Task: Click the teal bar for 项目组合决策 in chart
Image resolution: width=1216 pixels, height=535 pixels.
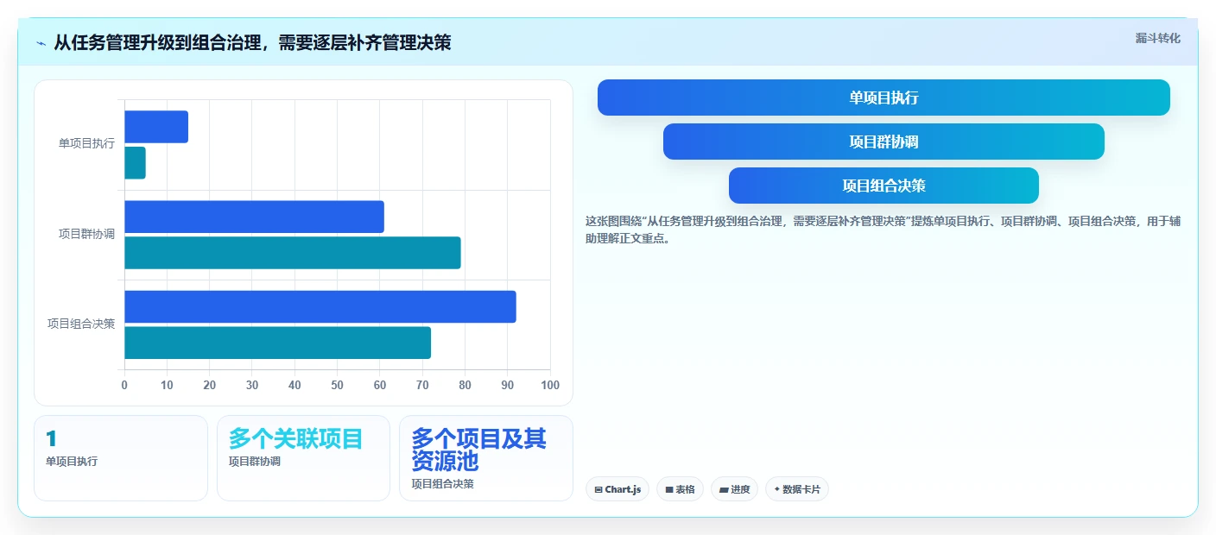Action: click(x=277, y=343)
